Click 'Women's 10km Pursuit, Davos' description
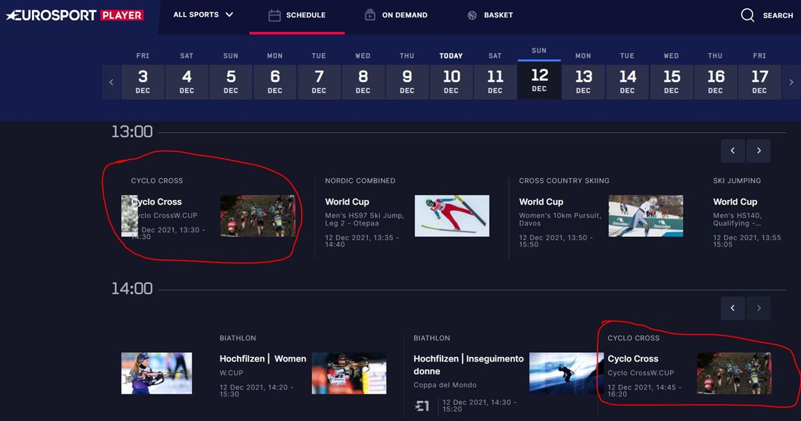The height and width of the screenshot is (421, 801). [560, 219]
